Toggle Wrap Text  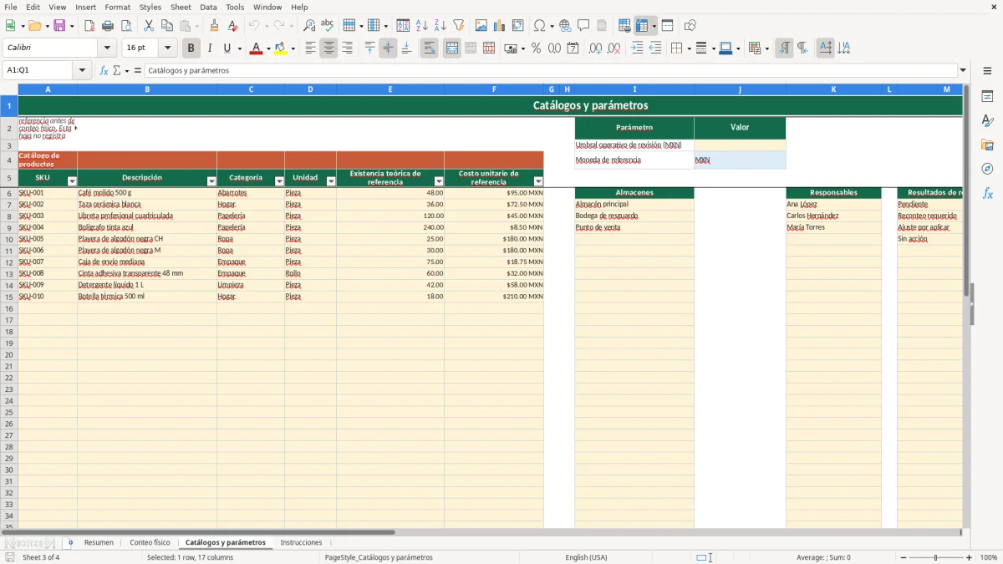point(429,48)
